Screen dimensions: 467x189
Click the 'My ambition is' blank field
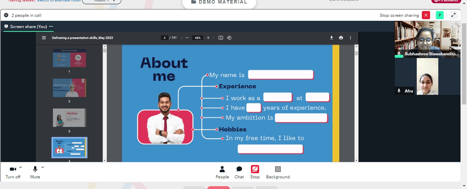pos(301,118)
